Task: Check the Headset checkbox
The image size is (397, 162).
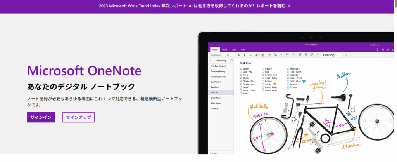Action: click(x=288, y=69)
